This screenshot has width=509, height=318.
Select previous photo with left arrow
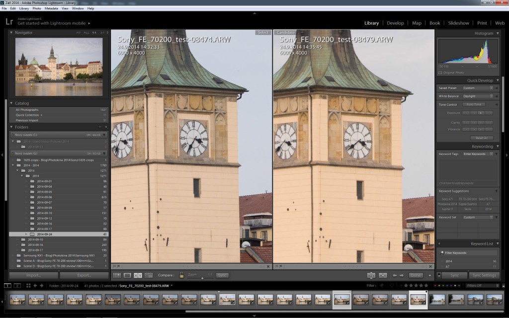click(x=395, y=275)
